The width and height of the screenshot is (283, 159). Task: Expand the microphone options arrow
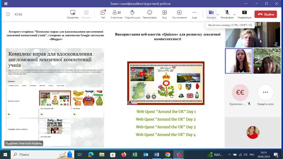point(235,14)
